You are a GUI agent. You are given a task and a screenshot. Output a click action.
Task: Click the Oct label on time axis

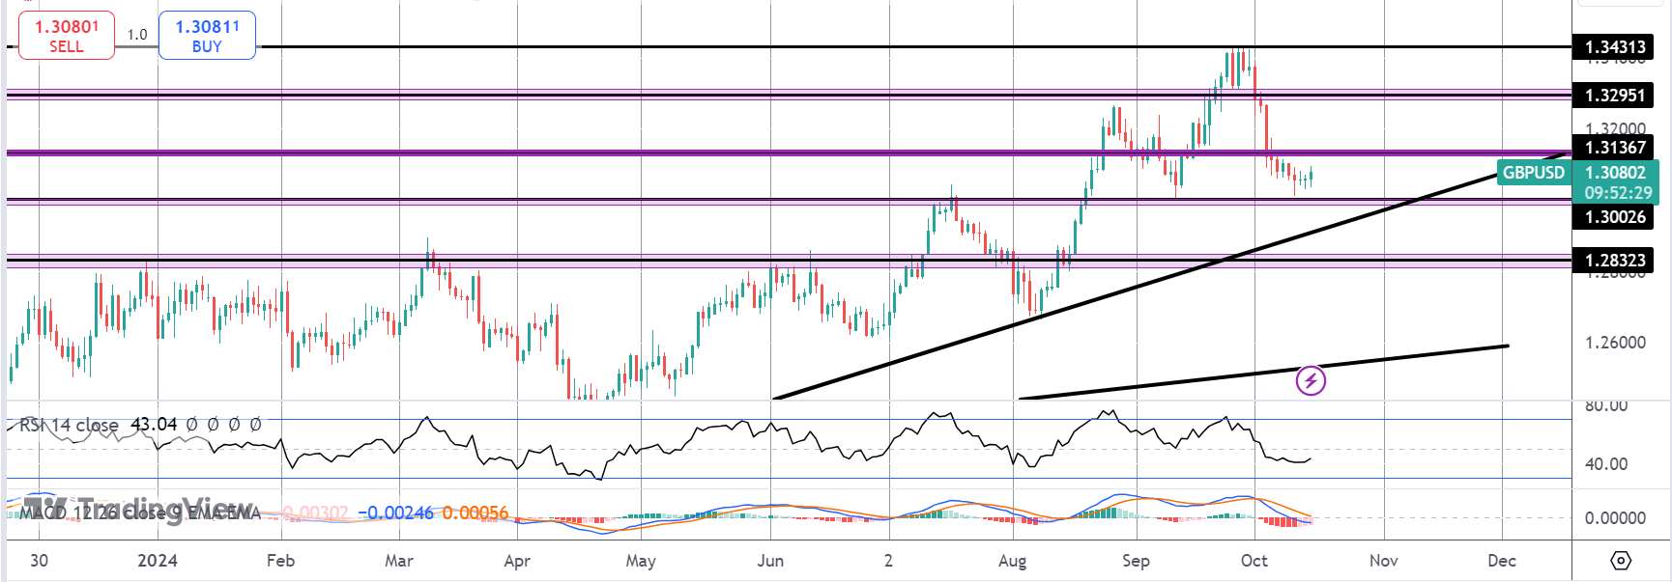coord(1254,561)
